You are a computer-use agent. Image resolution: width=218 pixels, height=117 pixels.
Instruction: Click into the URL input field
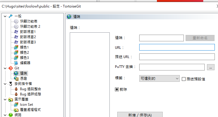click(177, 47)
